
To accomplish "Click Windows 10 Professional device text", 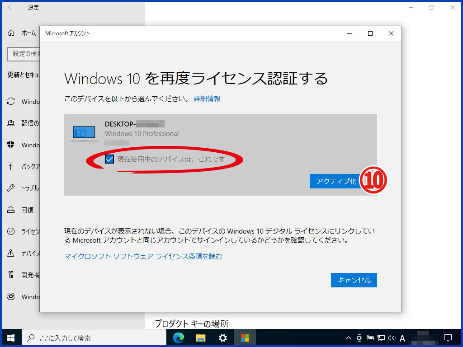I will click(x=142, y=134).
